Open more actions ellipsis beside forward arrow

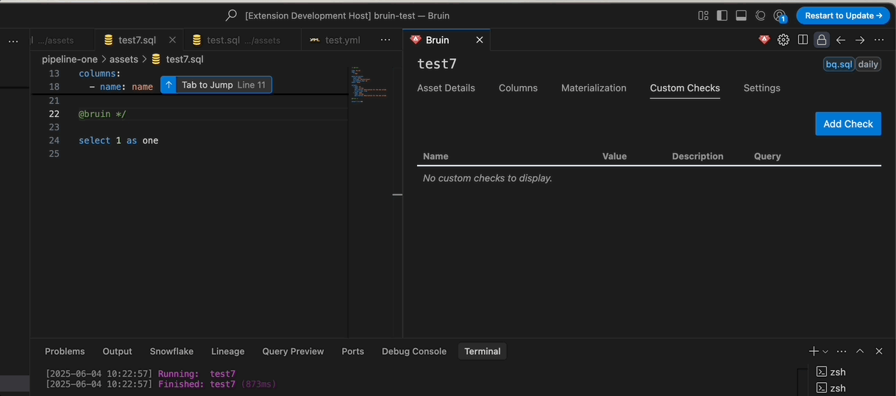point(879,40)
